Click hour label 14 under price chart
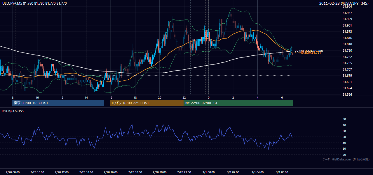The image size is (373, 175). tap(86, 97)
